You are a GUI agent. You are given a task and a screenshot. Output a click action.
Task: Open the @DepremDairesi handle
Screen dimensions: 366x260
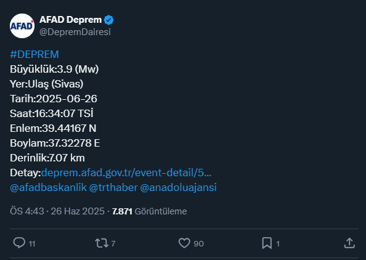click(75, 32)
